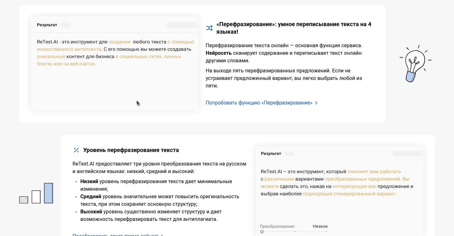Click bullet item starting with «Высокий»
Viewport: 454px width, 236px height.
coord(151,215)
